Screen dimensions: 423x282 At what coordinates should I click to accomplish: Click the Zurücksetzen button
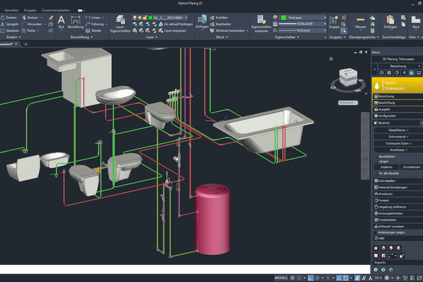point(411,167)
